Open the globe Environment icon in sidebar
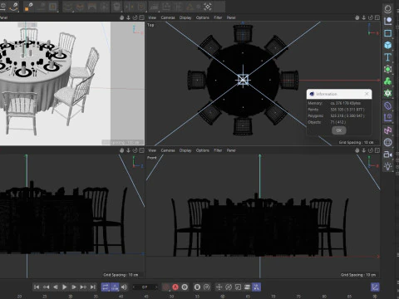This screenshot has width=399, height=299. click(388, 142)
